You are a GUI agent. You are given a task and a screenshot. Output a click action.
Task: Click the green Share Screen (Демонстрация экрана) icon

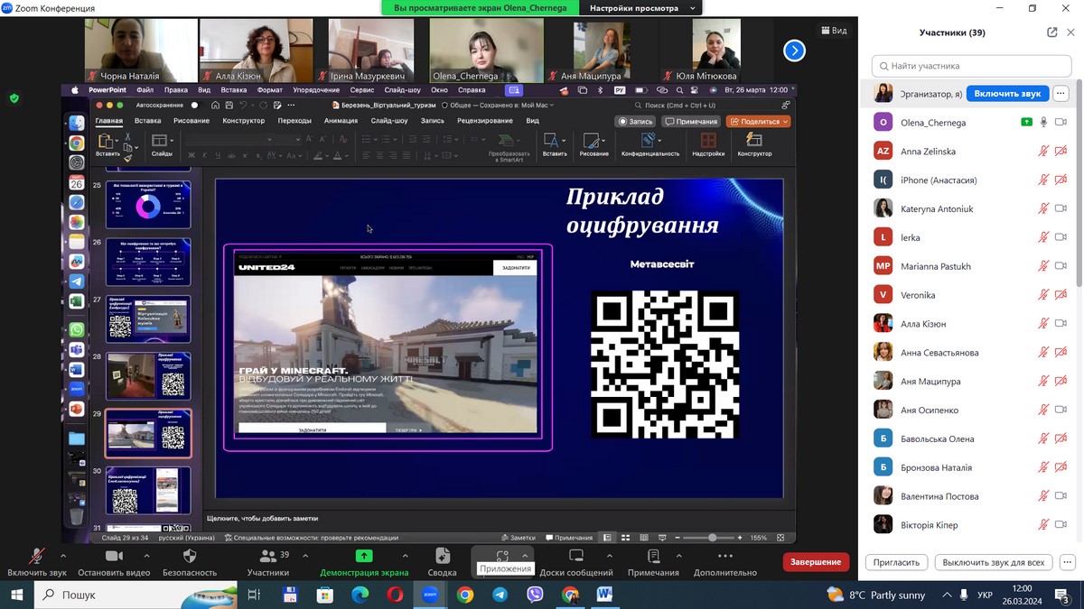[x=364, y=557]
